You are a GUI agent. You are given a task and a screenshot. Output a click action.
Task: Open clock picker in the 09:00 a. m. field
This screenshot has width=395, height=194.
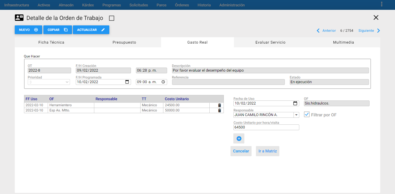click(x=163, y=82)
